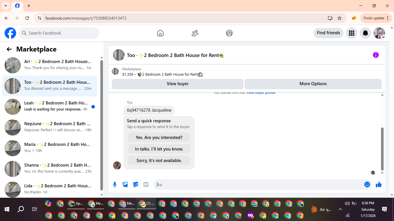The image size is (394, 221).
Task: Click the conversation list scrollbar
Action: (x=102, y=125)
